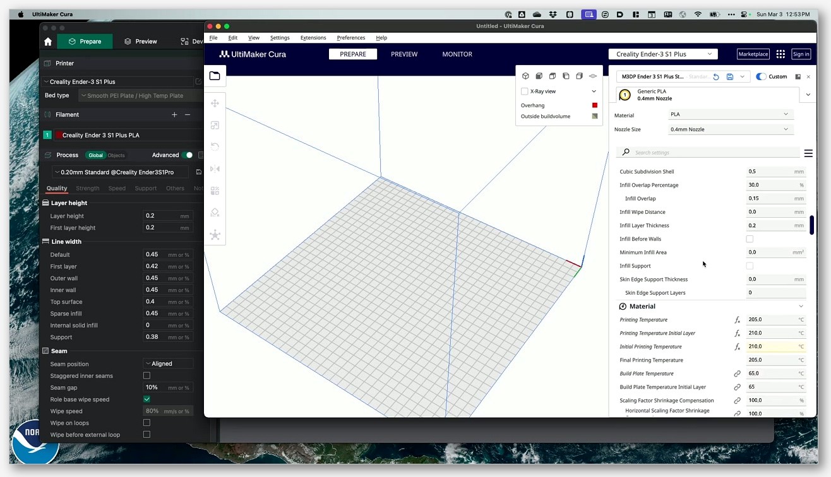The width and height of the screenshot is (831, 477).
Task: Open the Seam position Aligned dropdown
Action: coord(168,364)
